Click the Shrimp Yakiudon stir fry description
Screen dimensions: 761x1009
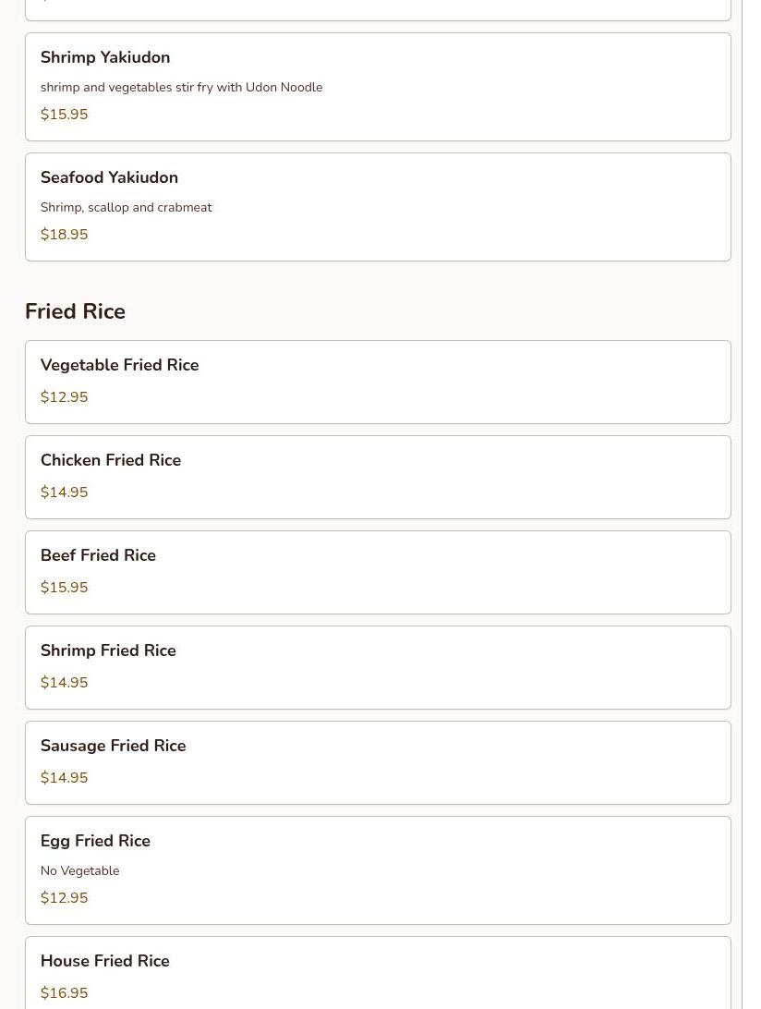(x=181, y=88)
